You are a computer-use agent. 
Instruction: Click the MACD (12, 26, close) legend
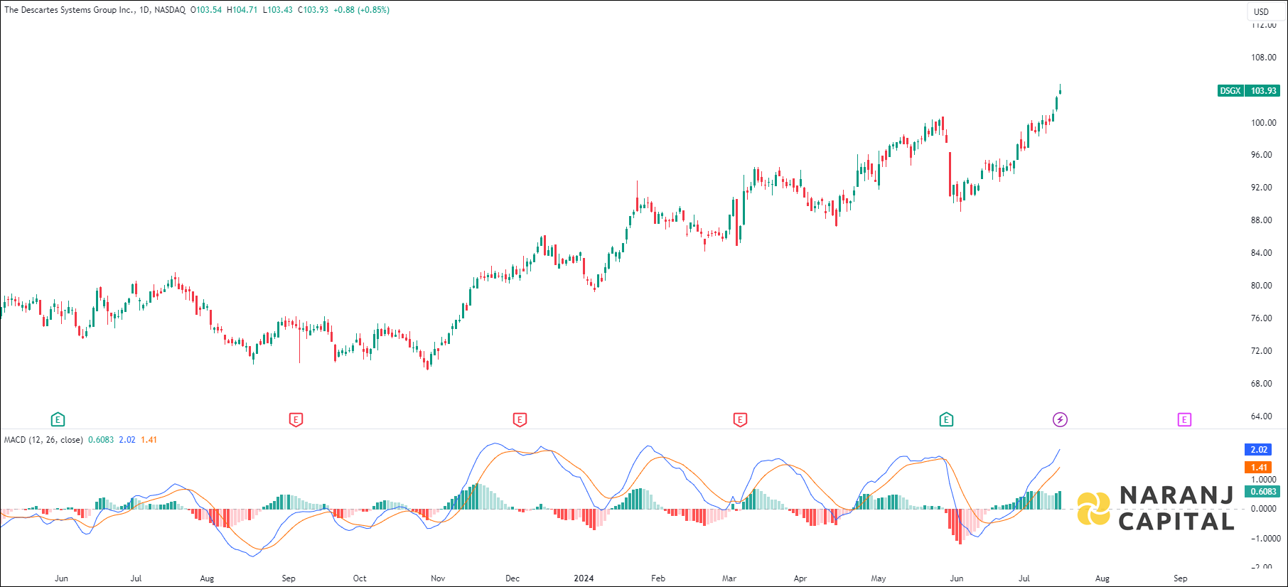point(43,440)
